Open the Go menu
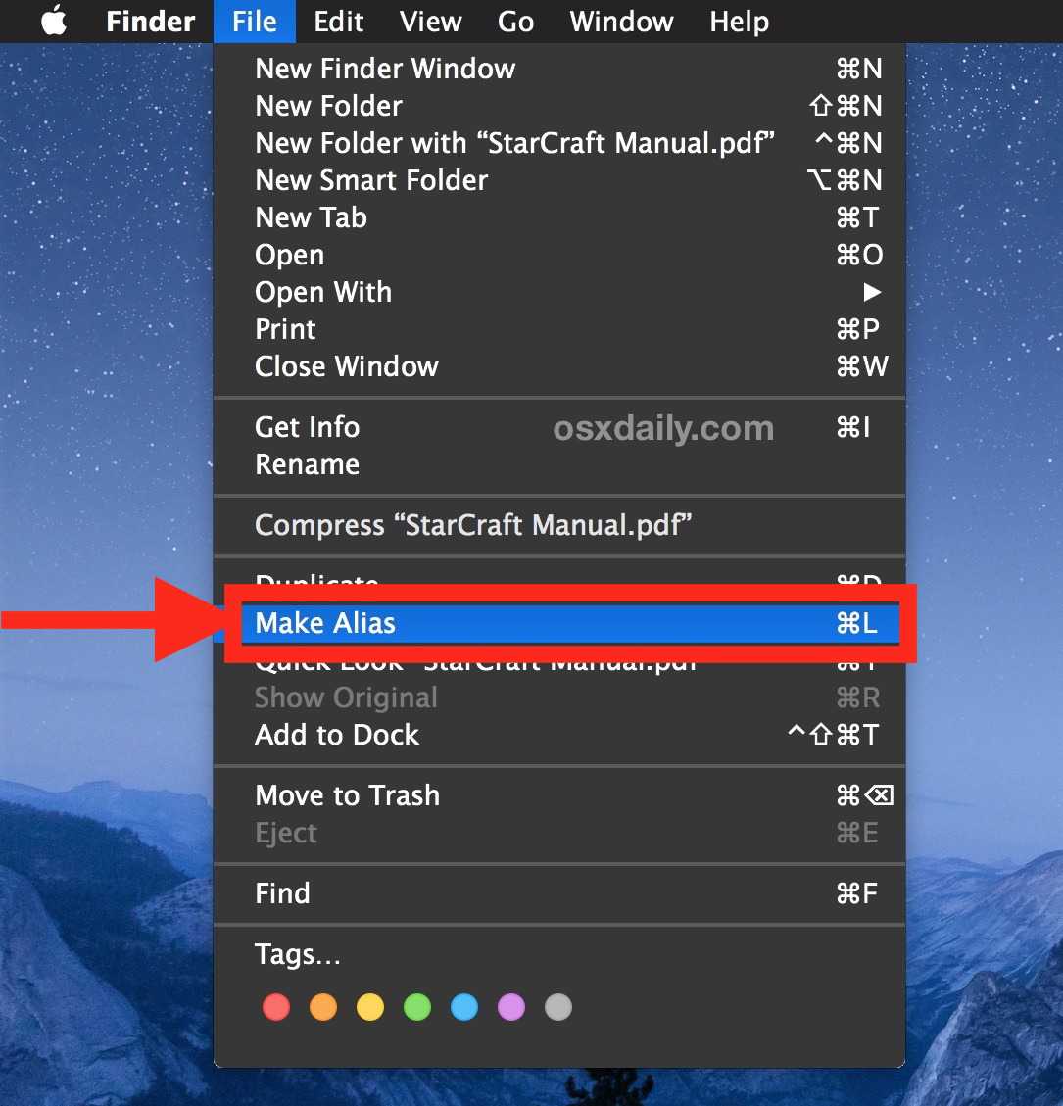Image resolution: width=1063 pixels, height=1106 pixels. pos(515,22)
